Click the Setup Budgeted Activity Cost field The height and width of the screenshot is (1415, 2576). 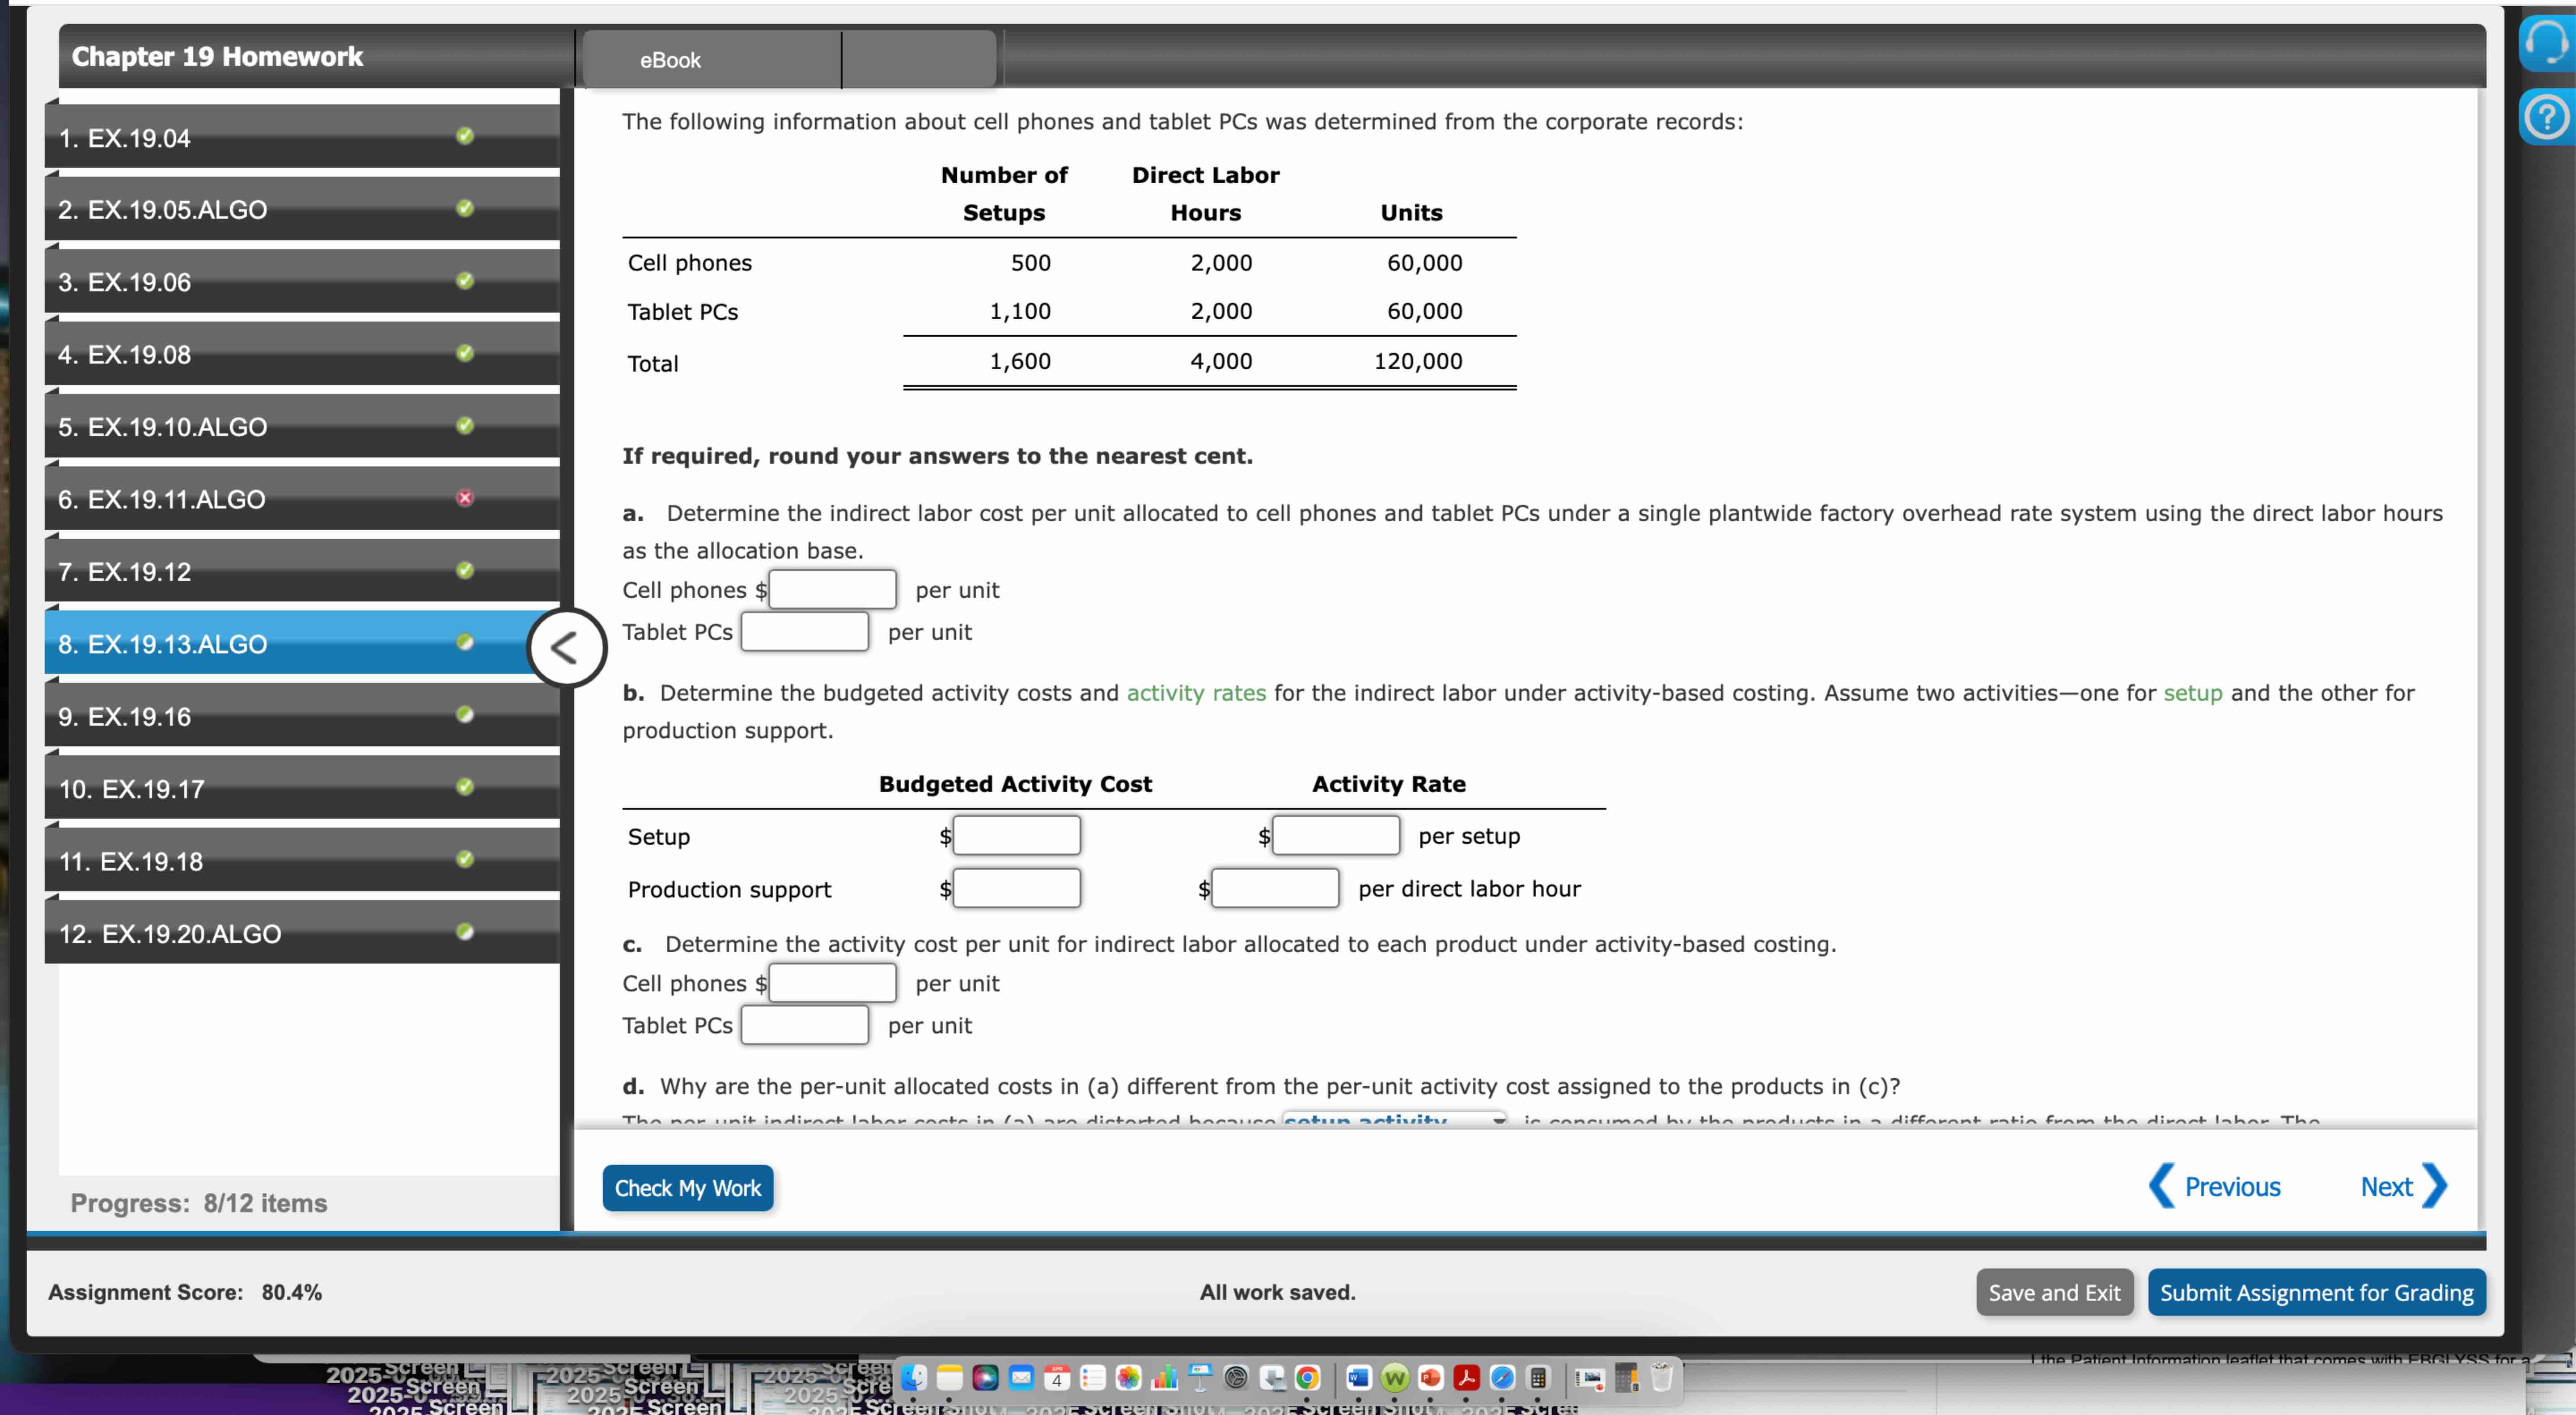1016,835
